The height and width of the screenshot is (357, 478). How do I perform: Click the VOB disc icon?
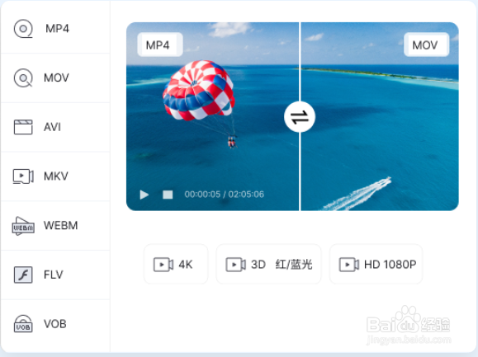point(23,324)
